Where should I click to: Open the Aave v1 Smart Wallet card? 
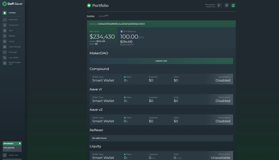tap(161, 99)
